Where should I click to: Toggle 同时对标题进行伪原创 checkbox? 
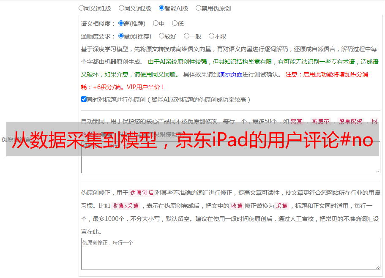[x=84, y=99]
